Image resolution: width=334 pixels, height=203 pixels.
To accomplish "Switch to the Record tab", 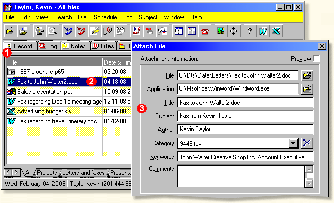I will point(20,46).
